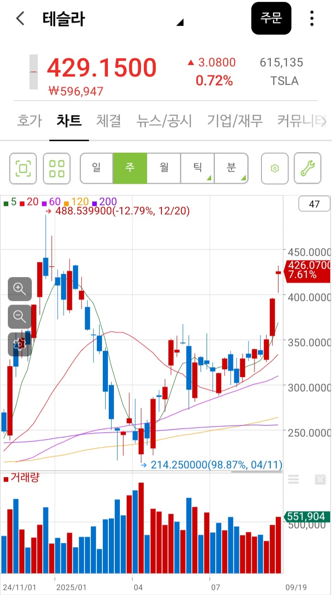The image size is (332, 595).
Task: Go back using the left arrow
Action: coord(20,18)
